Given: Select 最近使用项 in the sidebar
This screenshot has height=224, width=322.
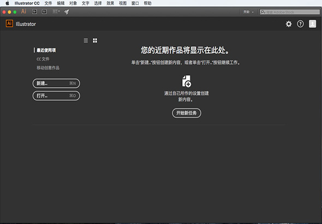Looking at the screenshot, I should click(x=46, y=50).
